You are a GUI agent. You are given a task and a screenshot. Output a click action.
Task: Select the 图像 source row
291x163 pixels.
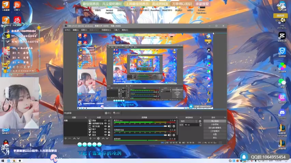[x=99, y=121]
